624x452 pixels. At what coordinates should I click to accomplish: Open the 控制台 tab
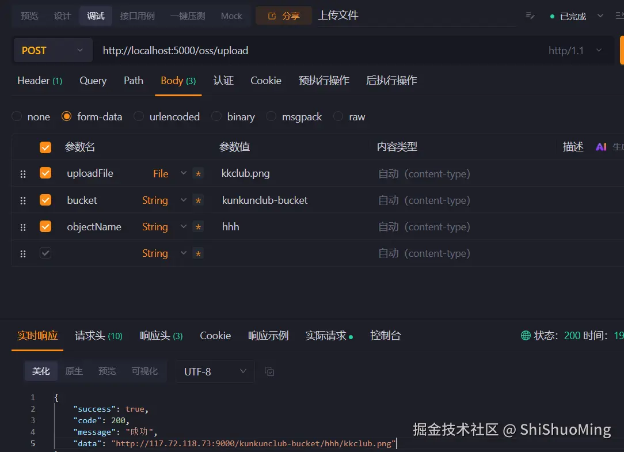[385, 336]
